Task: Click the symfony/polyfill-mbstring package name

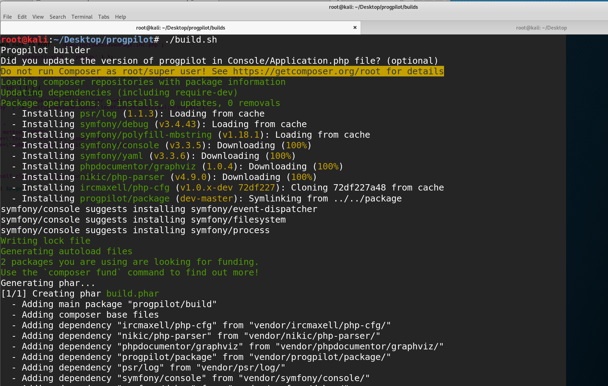Action: 146,135
